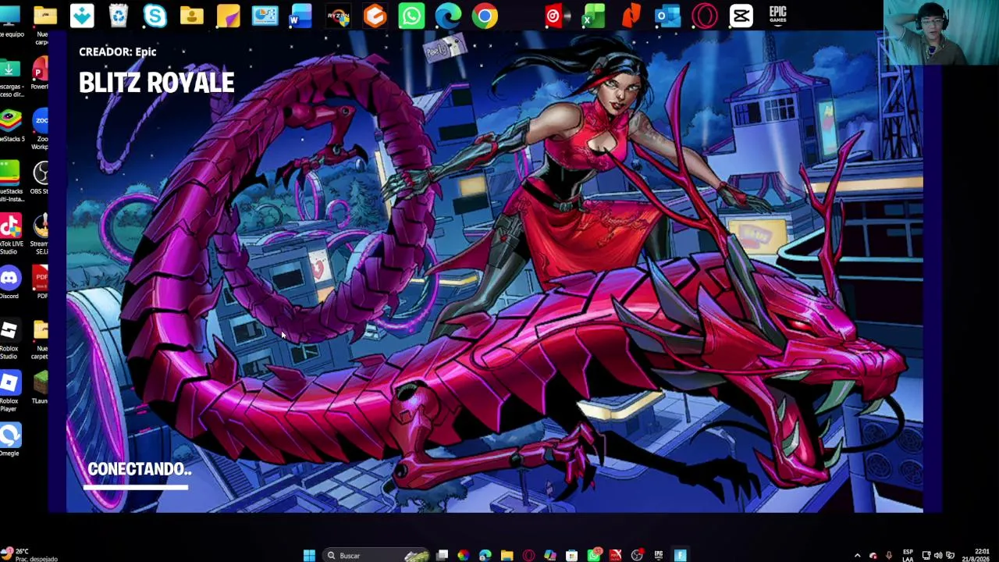The width and height of the screenshot is (999, 562).
Task: Open the clock and date at 22:01
Action: 976,556
